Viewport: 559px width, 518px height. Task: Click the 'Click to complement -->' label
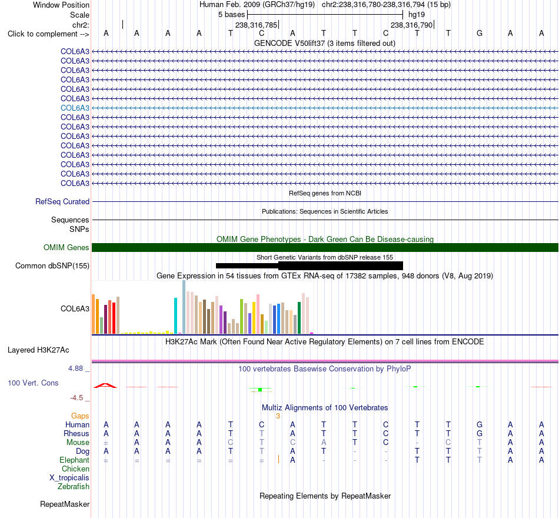(x=48, y=34)
